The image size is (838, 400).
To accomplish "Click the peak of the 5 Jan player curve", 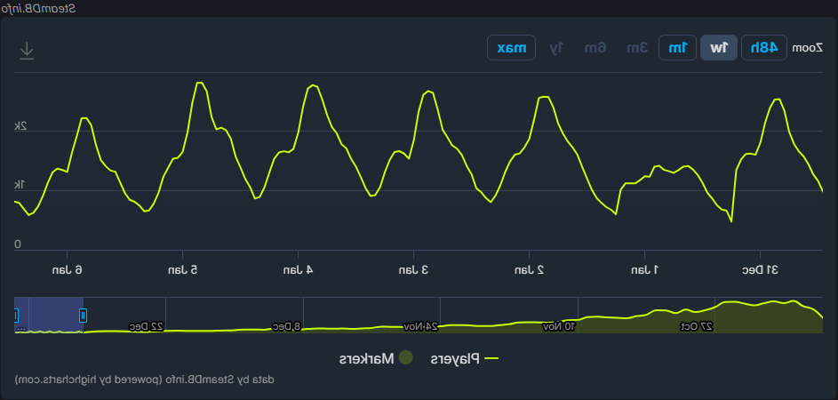I will coord(200,83).
